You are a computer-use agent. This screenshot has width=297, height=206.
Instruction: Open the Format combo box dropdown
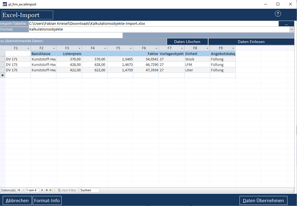pos(292,29)
